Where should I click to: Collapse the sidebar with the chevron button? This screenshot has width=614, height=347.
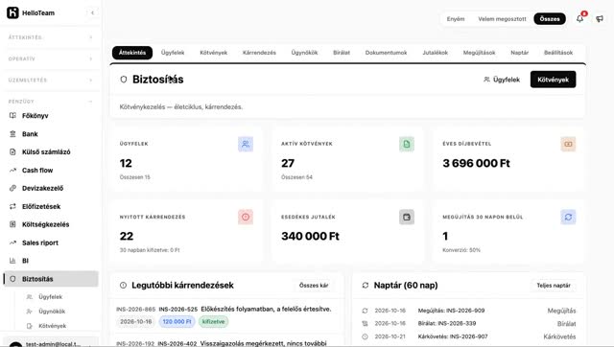92,12
